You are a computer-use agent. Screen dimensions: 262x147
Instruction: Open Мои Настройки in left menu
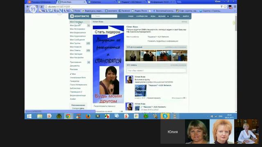77,58
